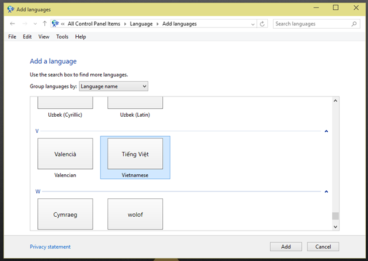
Task: Click the Valencian label text
Action: pos(65,175)
